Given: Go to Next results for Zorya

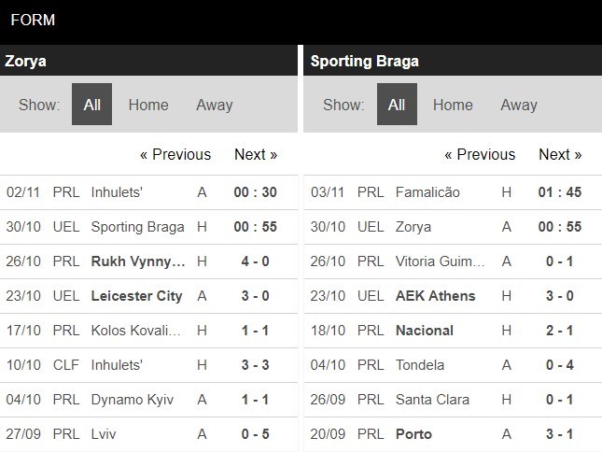Looking at the screenshot, I should (x=256, y=154).
